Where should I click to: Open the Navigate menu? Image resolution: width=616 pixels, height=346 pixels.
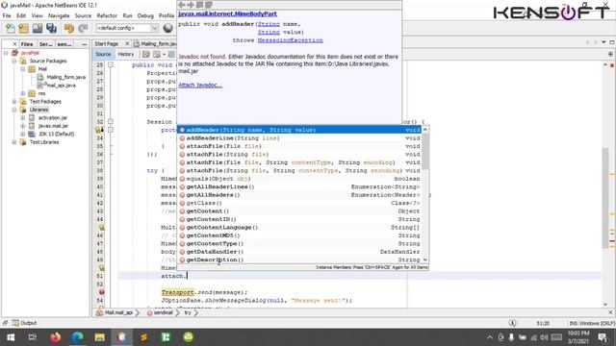point(59,15)
